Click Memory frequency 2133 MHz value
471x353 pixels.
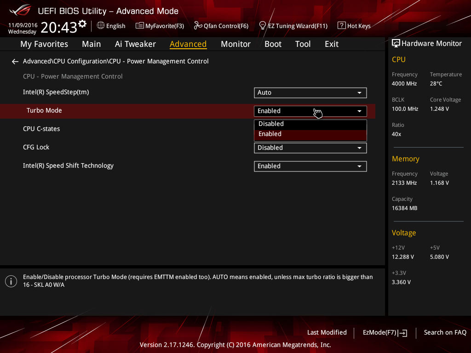click(404, 183)
